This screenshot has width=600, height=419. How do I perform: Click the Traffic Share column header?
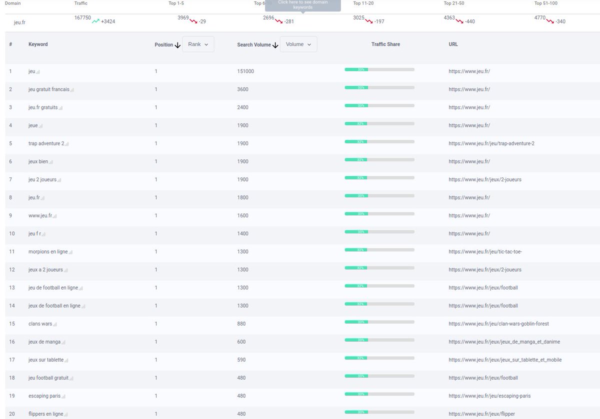click(x=385, y=44)
